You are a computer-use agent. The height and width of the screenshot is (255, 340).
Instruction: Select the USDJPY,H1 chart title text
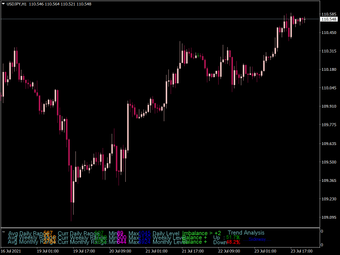16,4
